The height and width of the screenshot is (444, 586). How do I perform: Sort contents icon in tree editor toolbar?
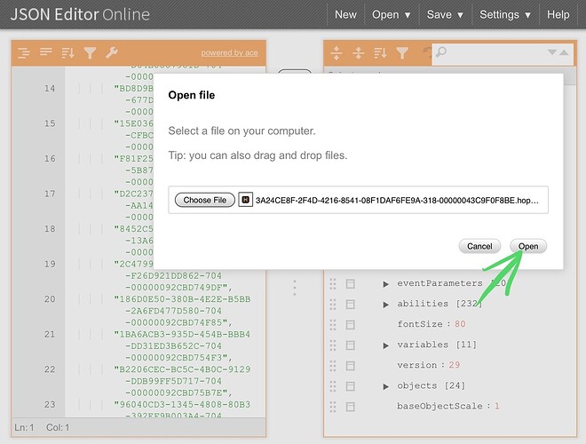point(380,53)
